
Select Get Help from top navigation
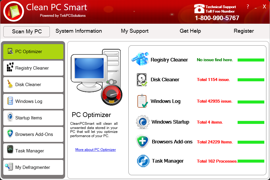[190, 31]
